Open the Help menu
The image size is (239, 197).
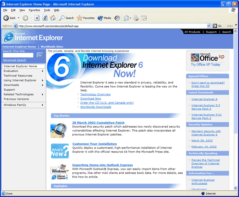57,10
